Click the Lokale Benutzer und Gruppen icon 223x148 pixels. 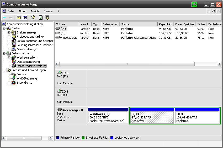tap(14, 41)
